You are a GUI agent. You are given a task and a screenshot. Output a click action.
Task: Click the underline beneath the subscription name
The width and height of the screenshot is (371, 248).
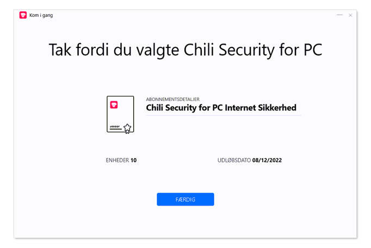(224, 115)
